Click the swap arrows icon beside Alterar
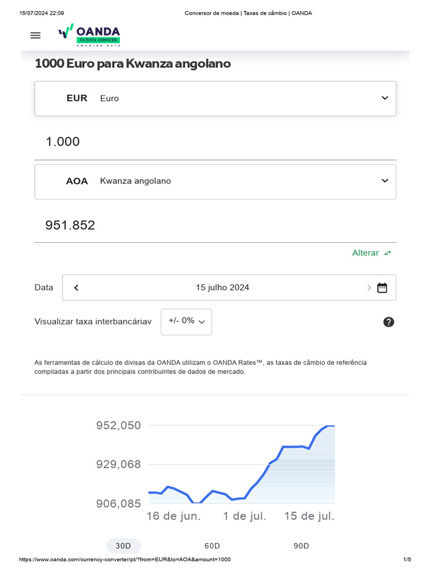Image resolution: width=430 pixels, height=573 pixels. 387,253
